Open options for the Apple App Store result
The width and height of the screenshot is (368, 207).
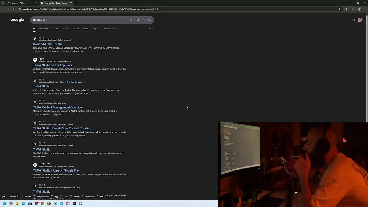point(74,61)
